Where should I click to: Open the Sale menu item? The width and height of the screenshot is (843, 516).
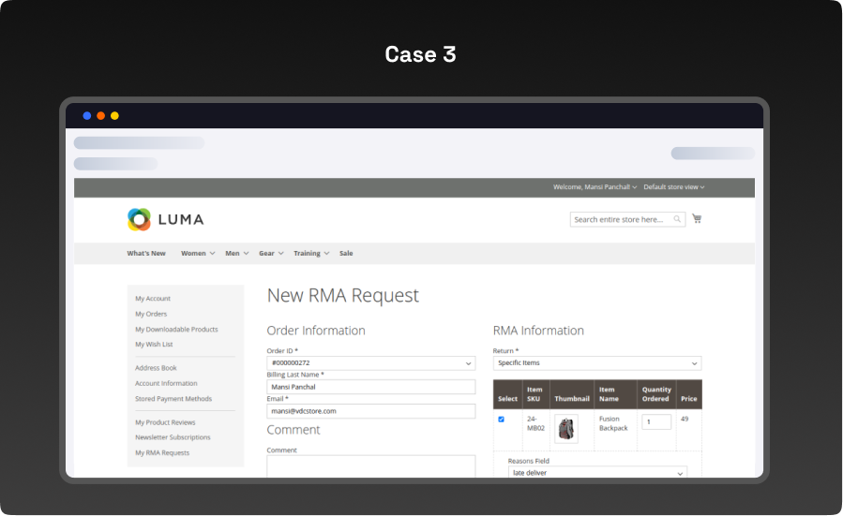click(346, 253)
